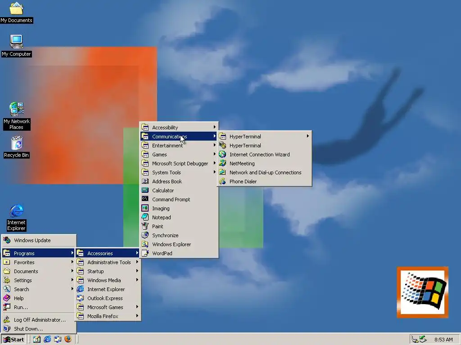Launch Command Prompt
Image resolution: width=461 pixels, height=345 pixels.
point(179,199)
